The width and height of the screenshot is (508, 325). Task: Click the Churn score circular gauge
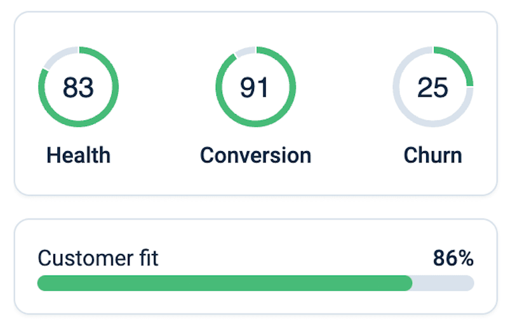[432, 87]
